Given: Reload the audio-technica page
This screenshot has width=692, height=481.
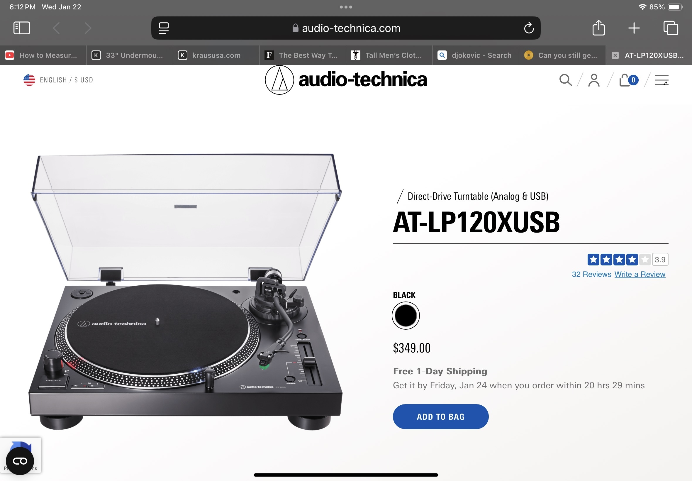Looking at the screenshot, I should pos(529,28).
